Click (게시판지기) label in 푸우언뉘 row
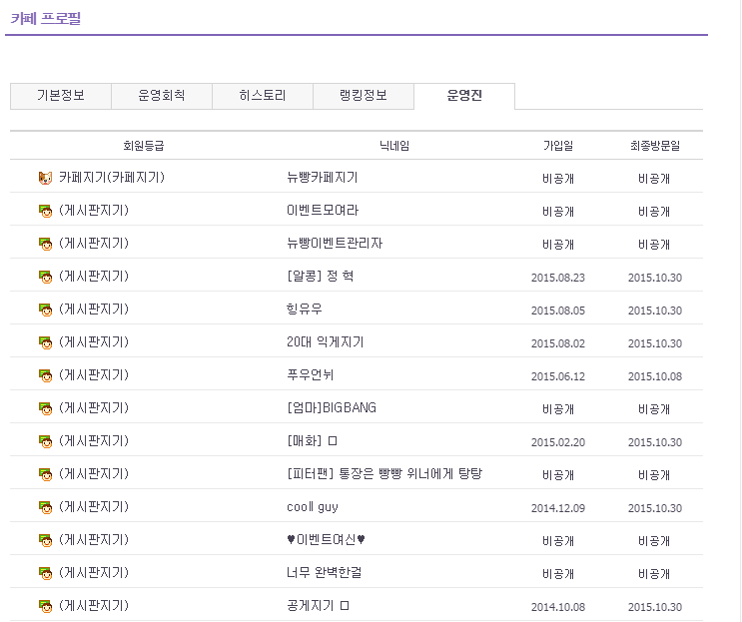The height and width of the screenshot is (622, 742). (x=94, y=375)
